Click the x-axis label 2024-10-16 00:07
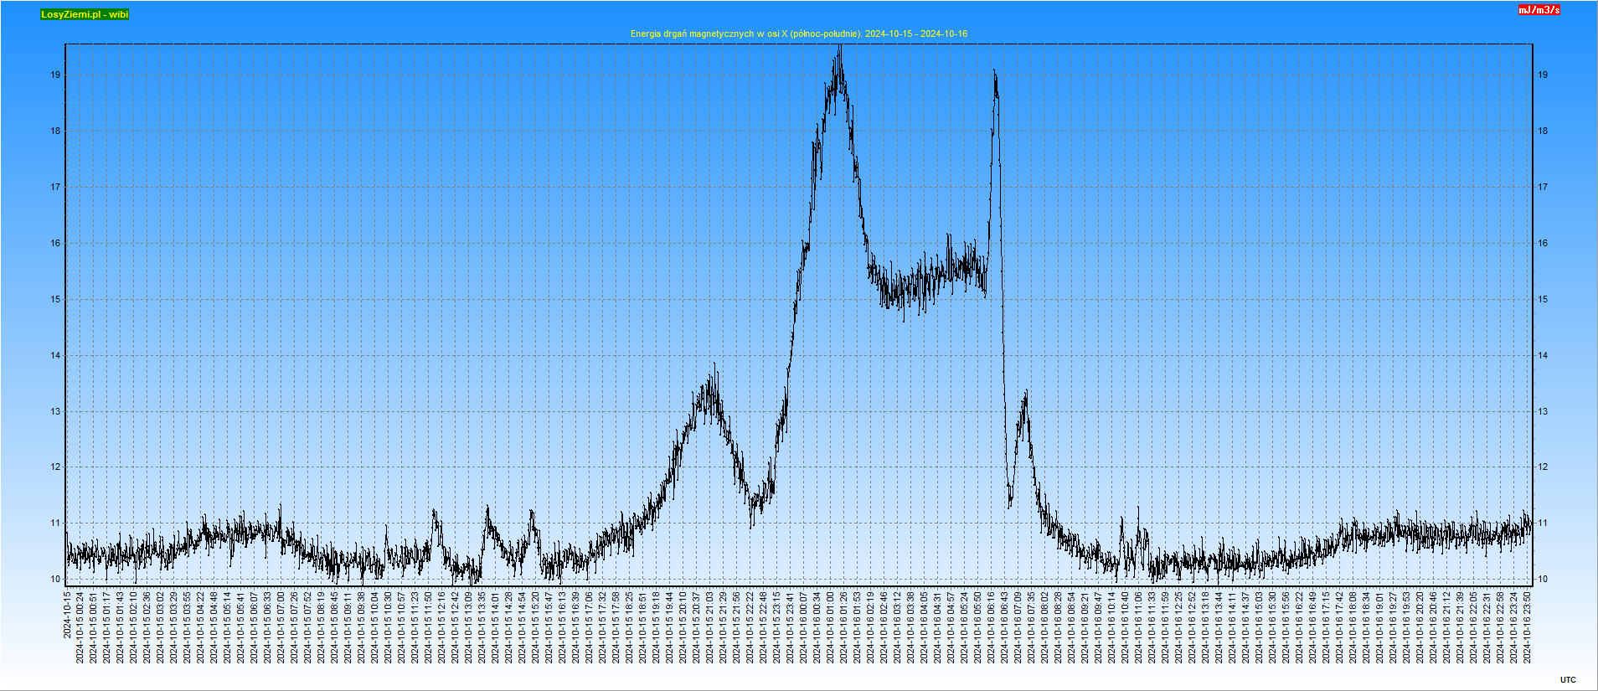This screenshot has height=691, width=1598. (804, 628)
